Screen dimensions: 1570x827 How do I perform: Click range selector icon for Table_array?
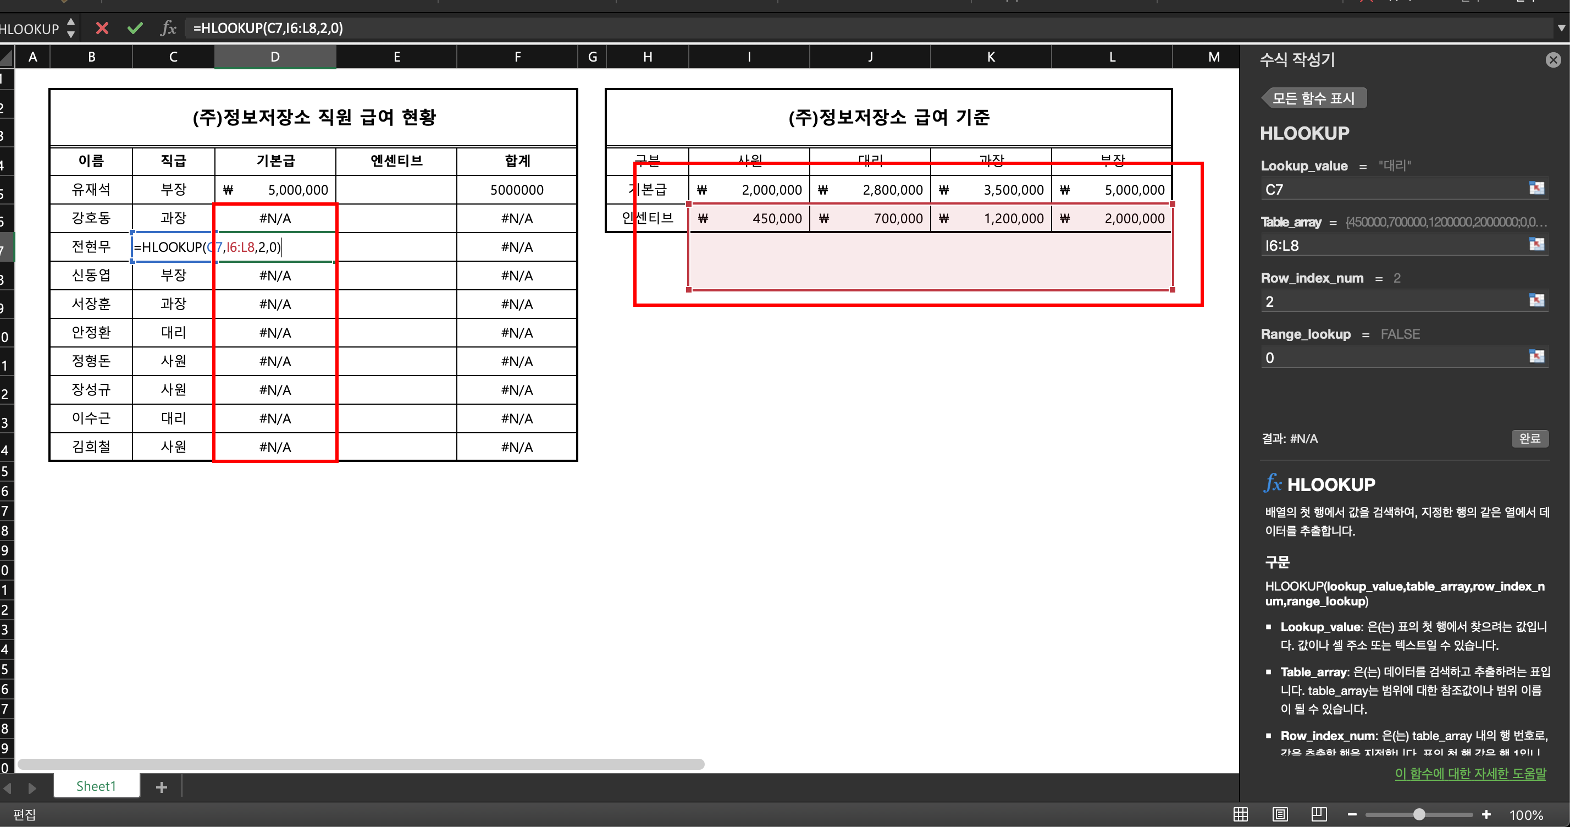[1536, 244]
